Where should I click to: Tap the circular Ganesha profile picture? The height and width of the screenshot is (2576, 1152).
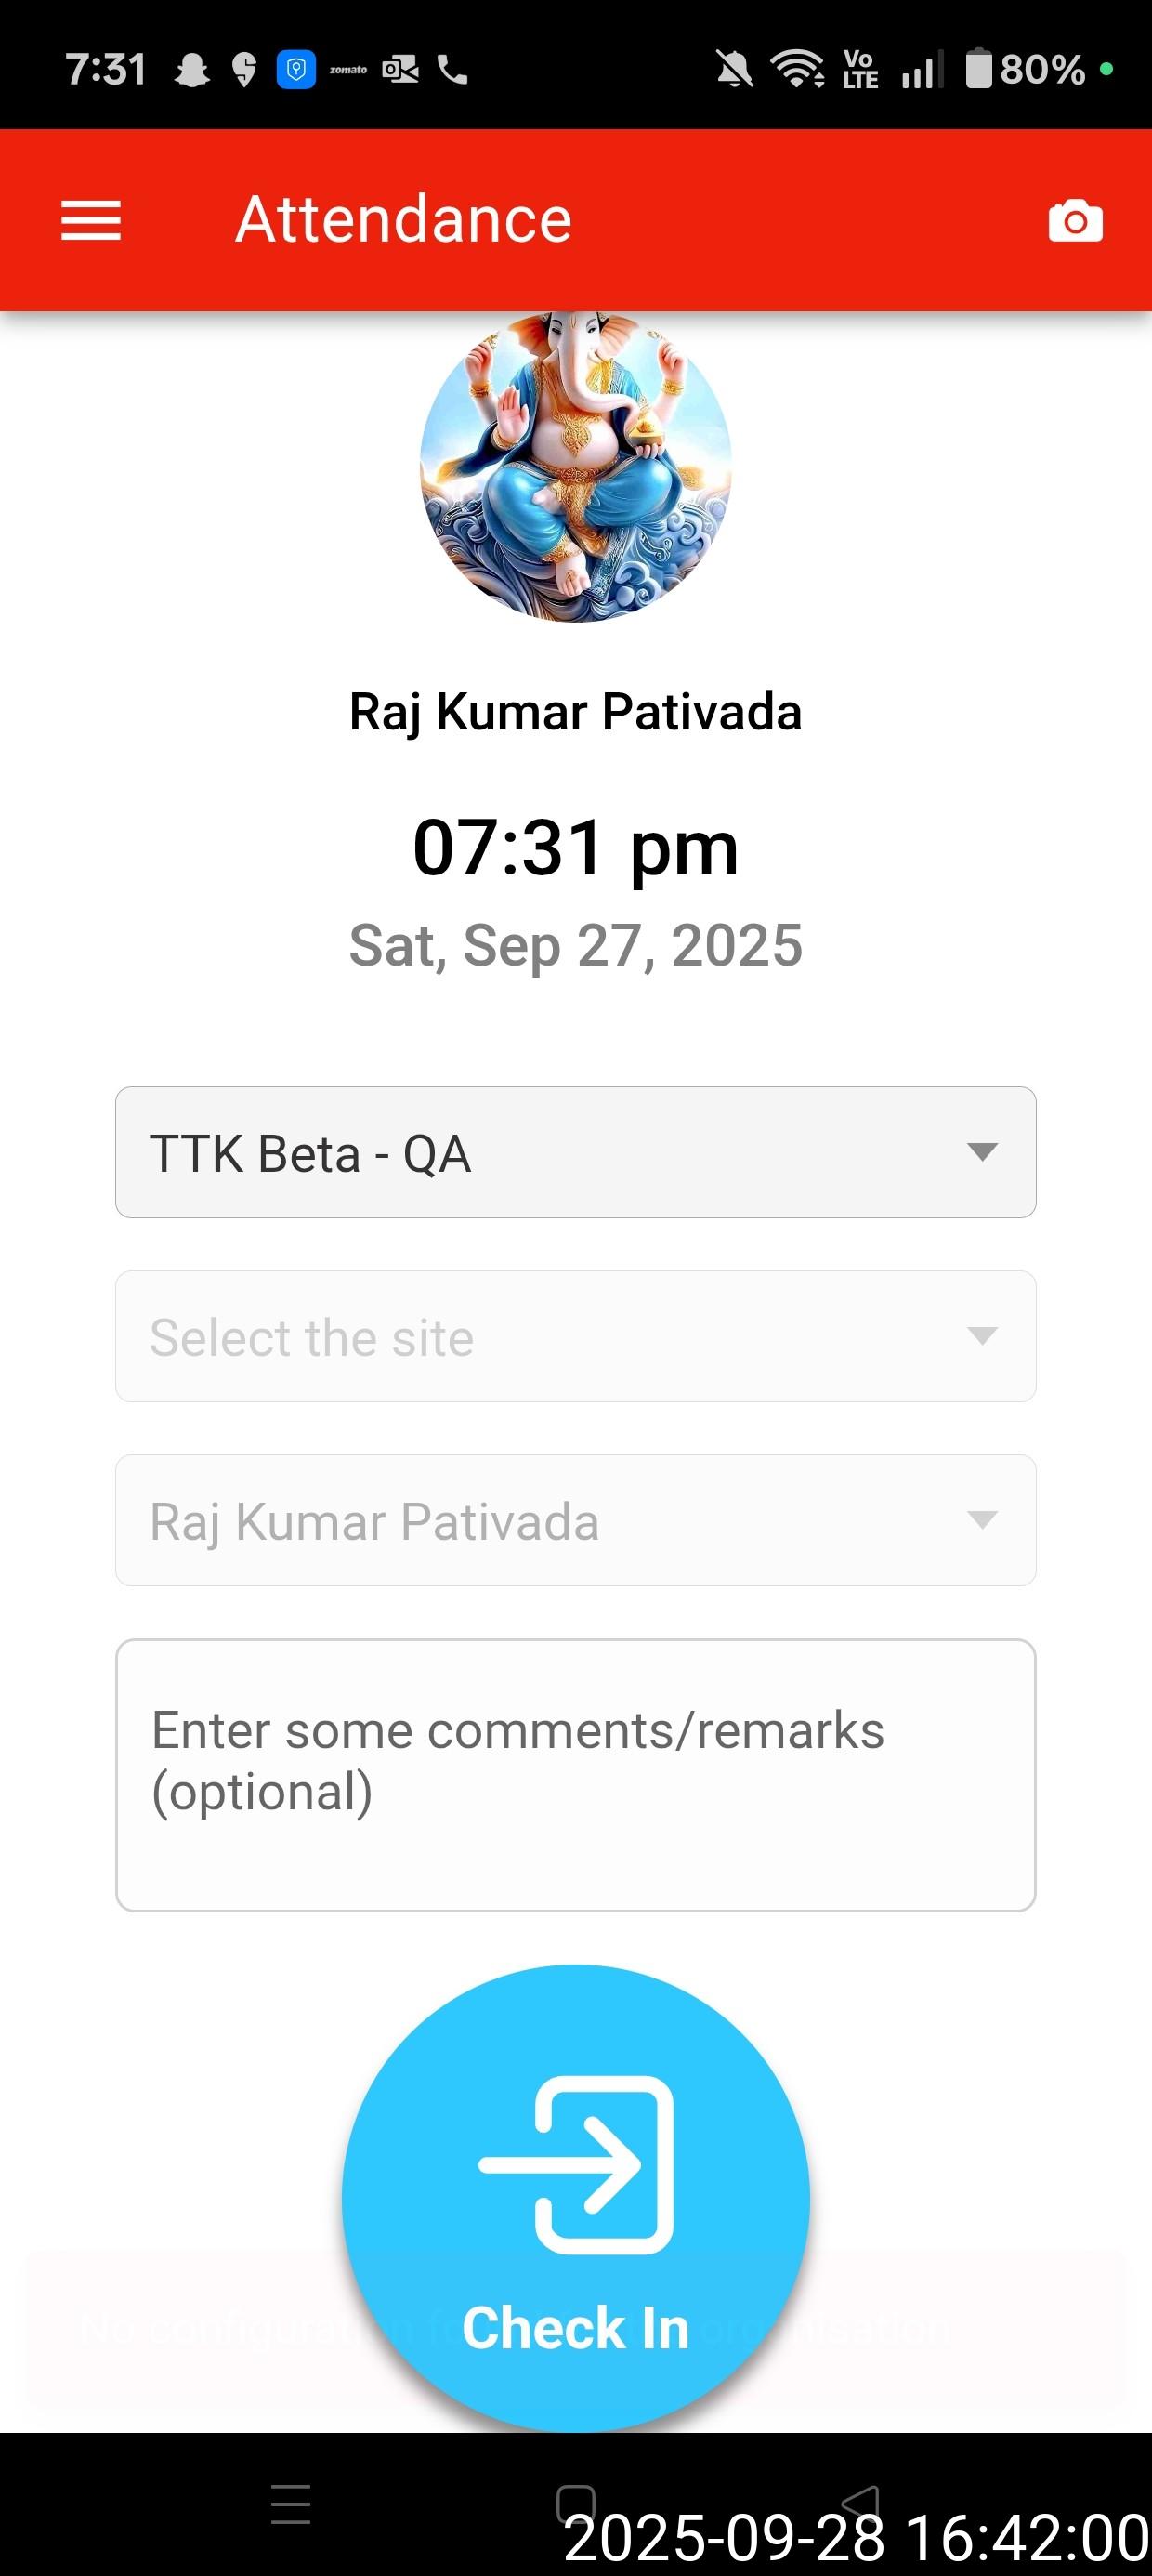tap(575, 468)
